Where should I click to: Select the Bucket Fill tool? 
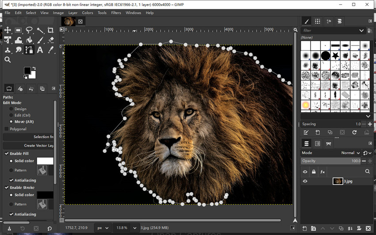[x=29, y=40]
